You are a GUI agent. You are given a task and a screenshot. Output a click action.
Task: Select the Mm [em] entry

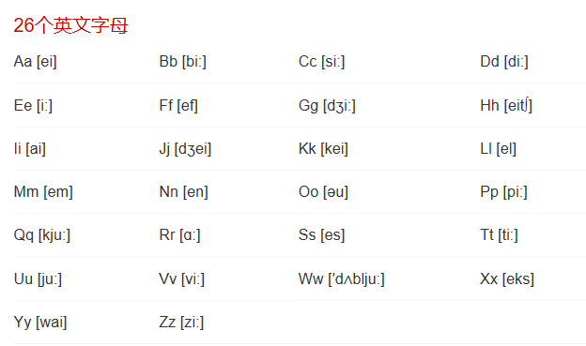click(43, 192)
